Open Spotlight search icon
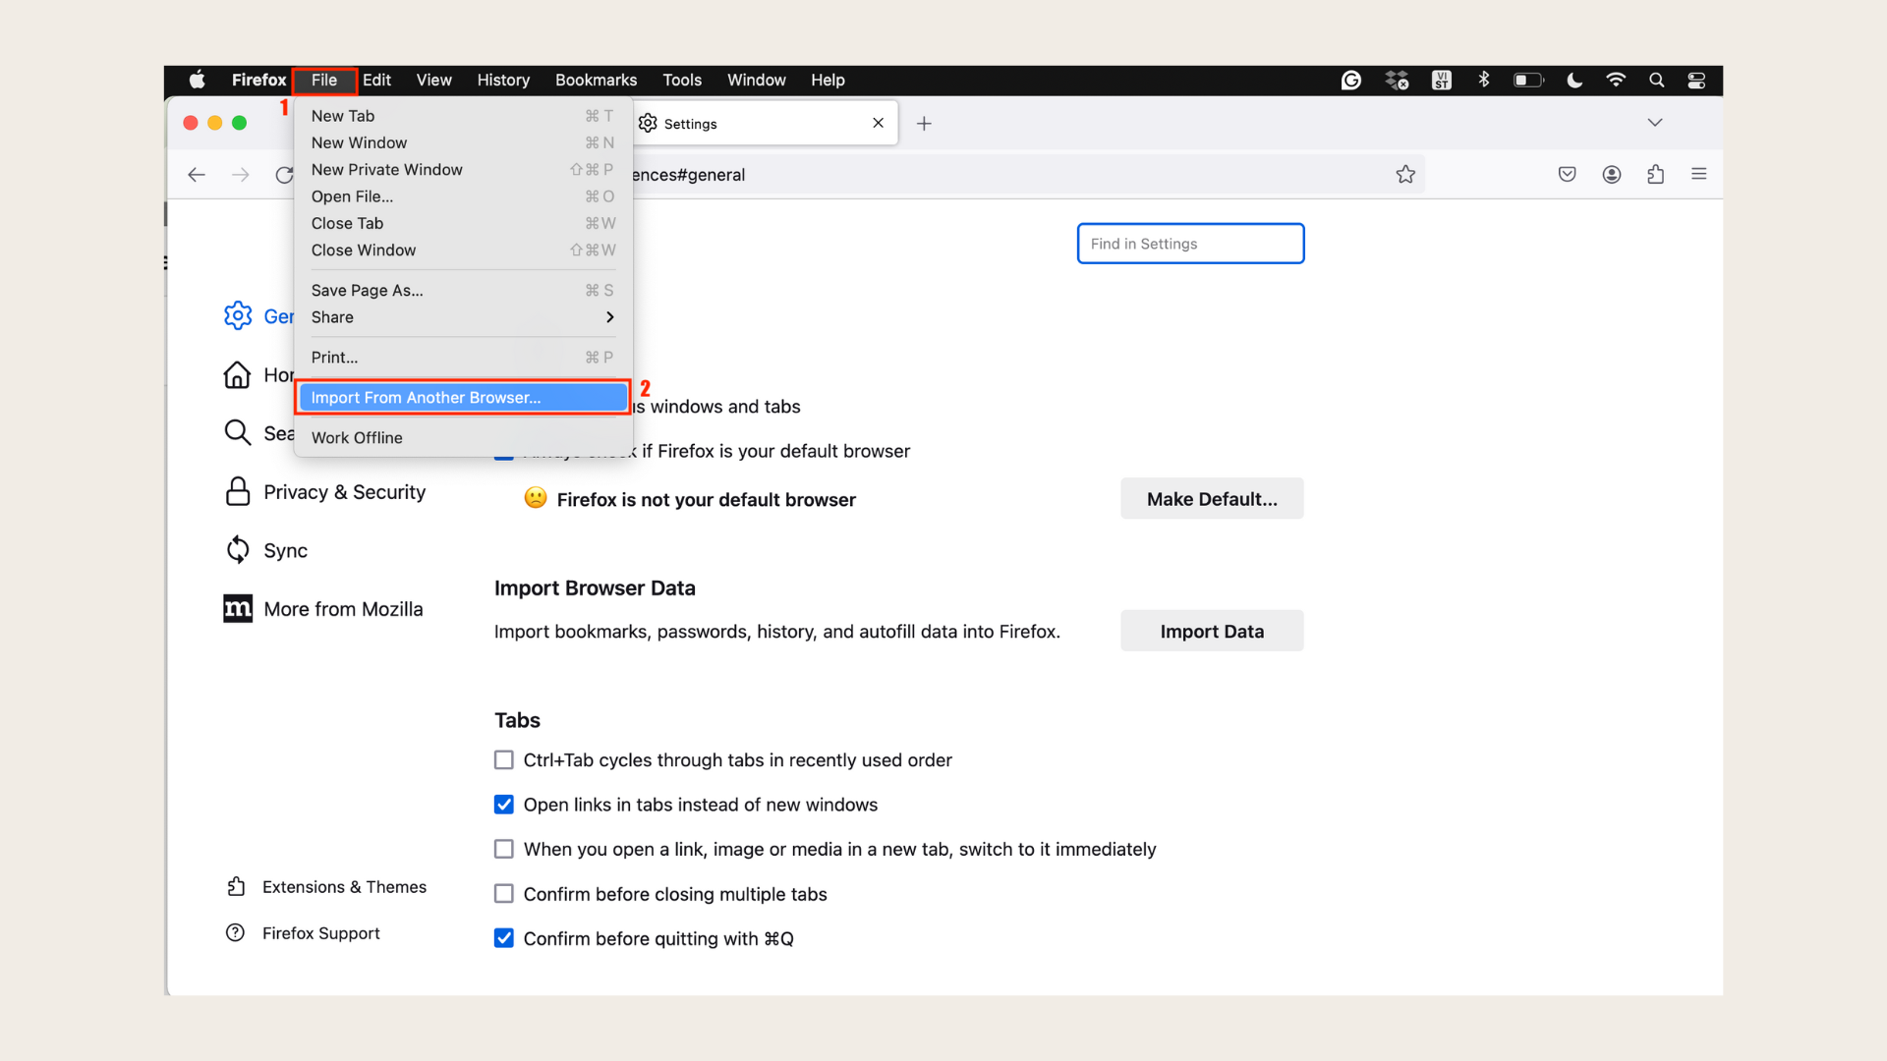 click(x=1657, y=81)
